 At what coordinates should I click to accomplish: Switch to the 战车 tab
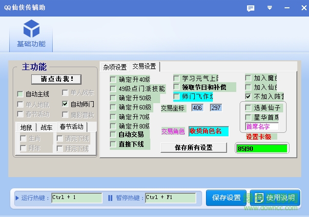click(46, 127)
